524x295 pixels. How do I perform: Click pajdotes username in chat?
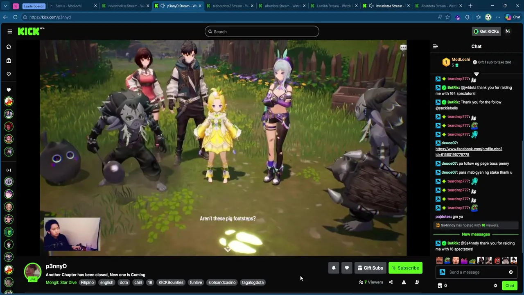[x=443, y=217]
